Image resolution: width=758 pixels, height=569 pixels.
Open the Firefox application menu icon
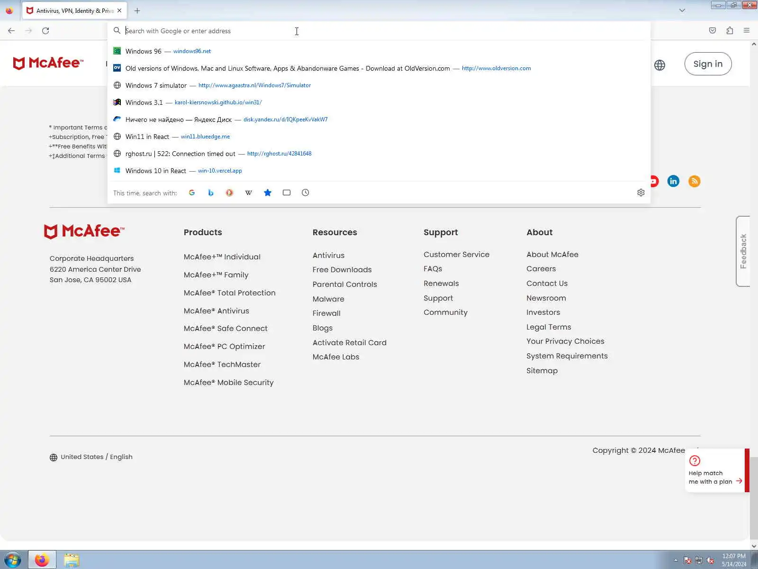(x=747, y=31)
